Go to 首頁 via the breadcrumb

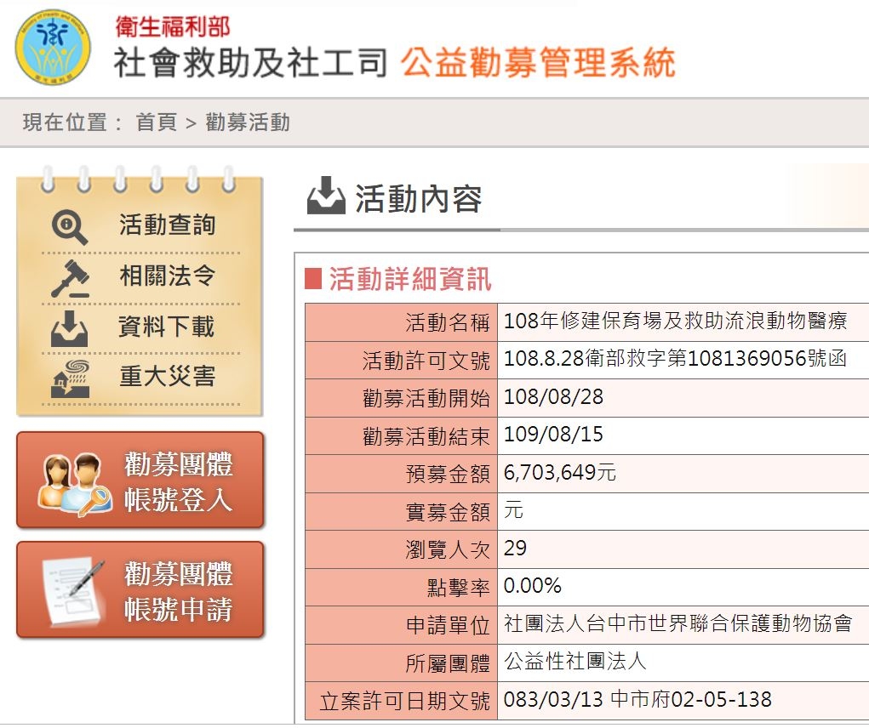pyautogui.click(x=157, y=122)
